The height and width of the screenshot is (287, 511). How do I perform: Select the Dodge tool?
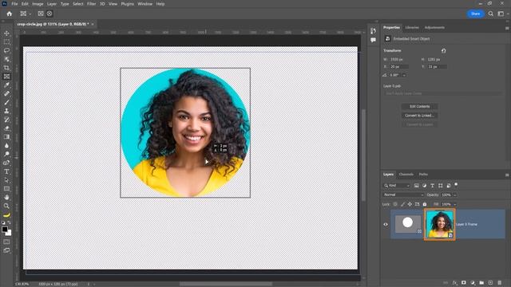6,154
